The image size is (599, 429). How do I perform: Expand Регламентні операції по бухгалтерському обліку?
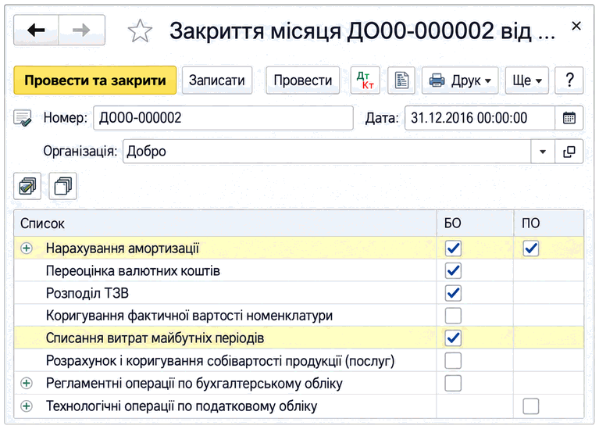point(27,383)
